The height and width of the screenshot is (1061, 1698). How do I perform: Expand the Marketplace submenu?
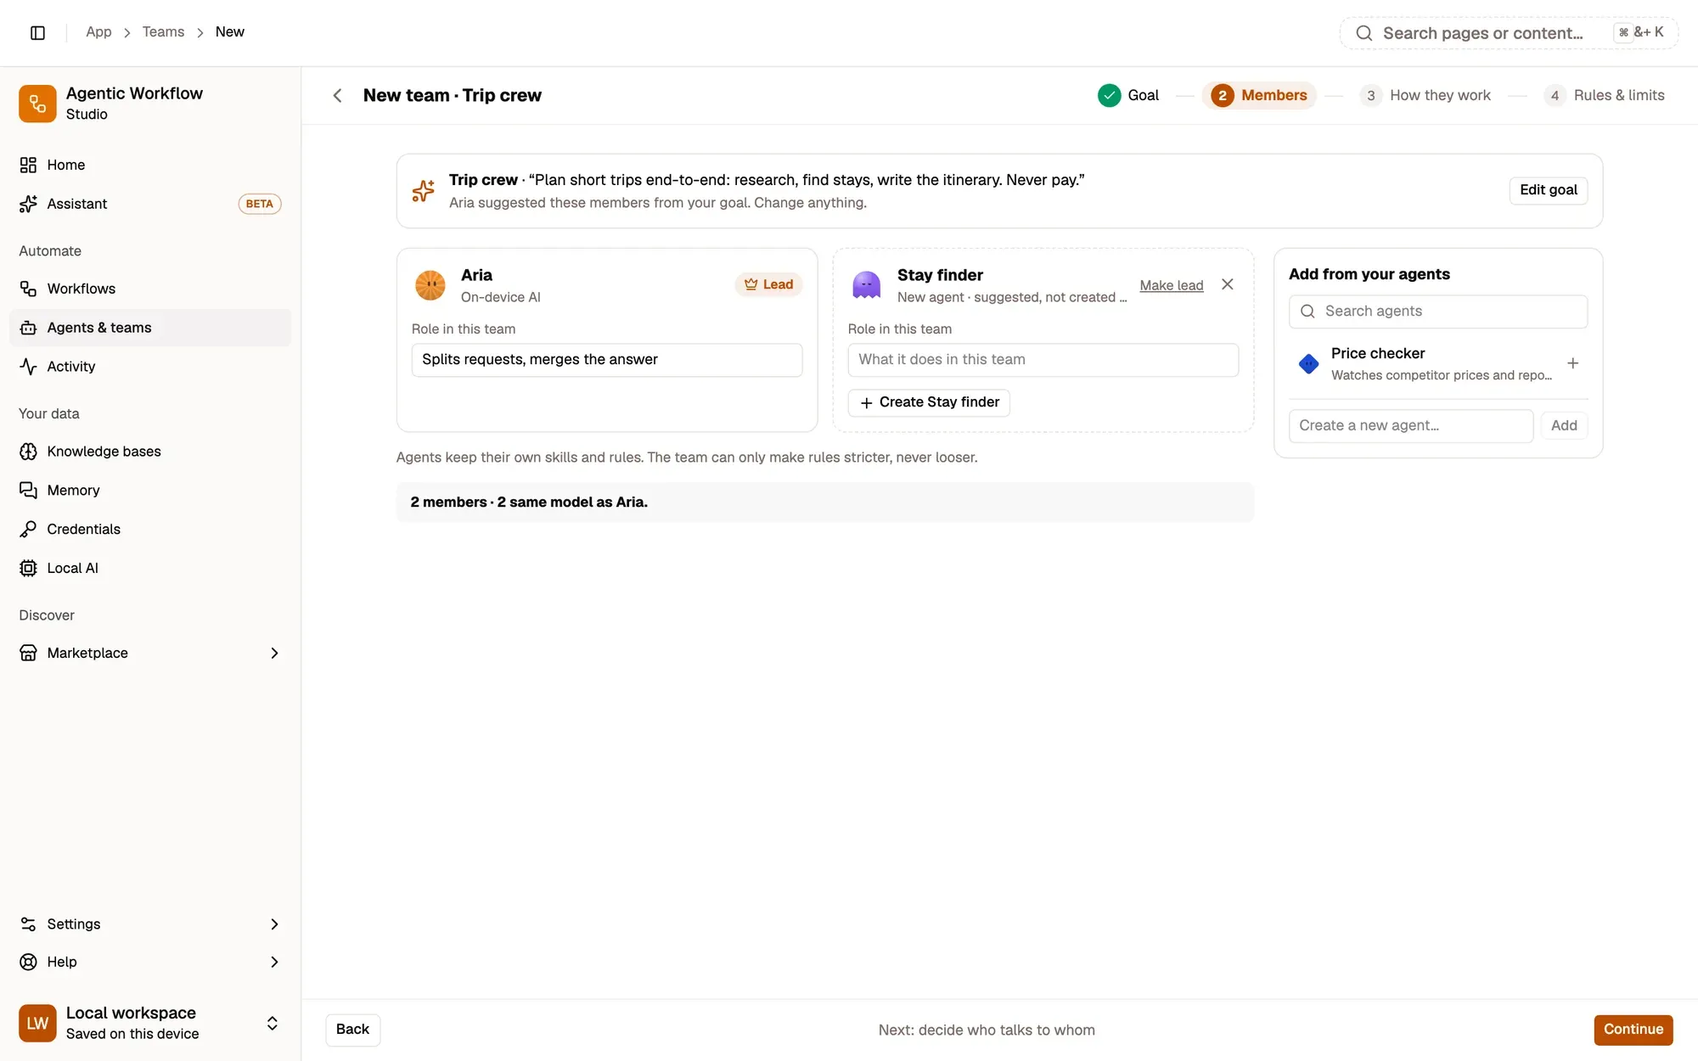[x=274, y=653]
